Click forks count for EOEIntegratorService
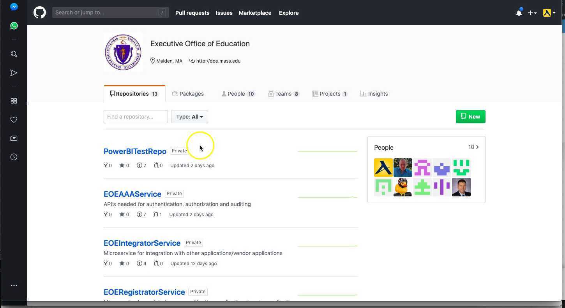Image resolution: width=565 pixels, height=308 pixels. click(x=108, y=263)
